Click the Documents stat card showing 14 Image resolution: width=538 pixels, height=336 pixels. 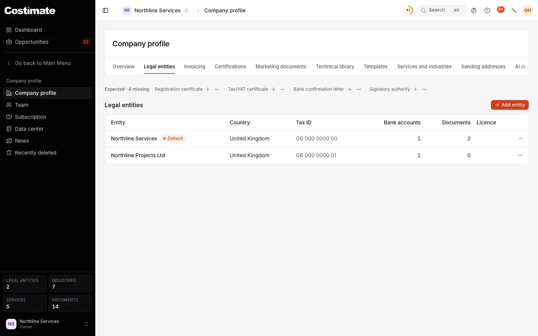pos(71,303)
